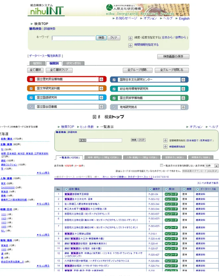Image resolution: width=219 pixels, height=276 pixels.
Task: Click plus icon for 時間情報を指定する
Action: pyautogui.click(x=130, y=46)
